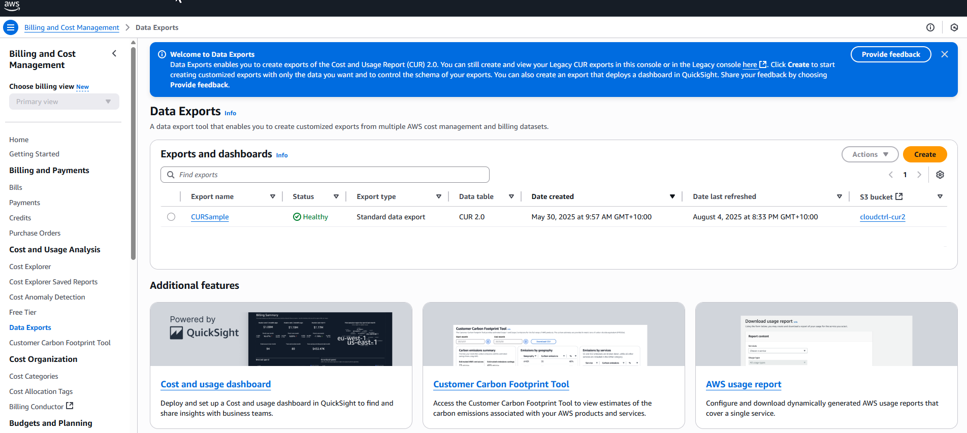
Task: Click Info link beside Data Exports heading
Action: (x=231, y=113)
